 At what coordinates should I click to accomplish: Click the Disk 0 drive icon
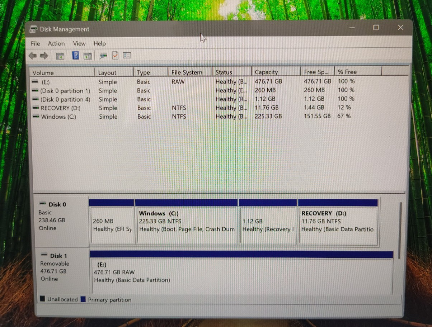(43, 204)
